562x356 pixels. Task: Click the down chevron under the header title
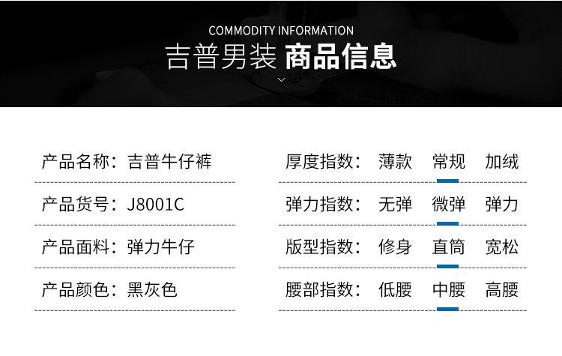(x=281, y=79)
